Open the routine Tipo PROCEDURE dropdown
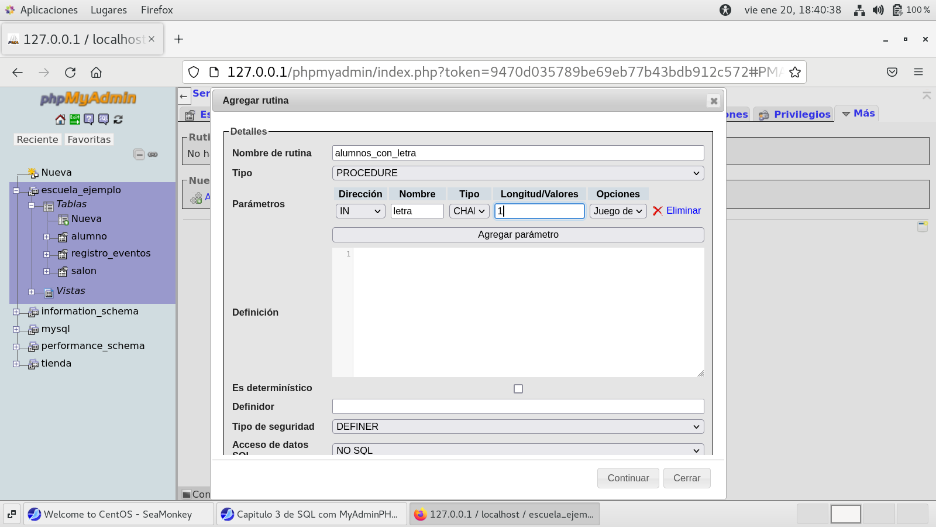 pos(518,173)
